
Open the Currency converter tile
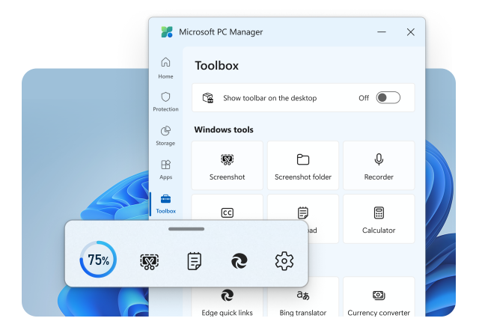click(x=379, y=297)
